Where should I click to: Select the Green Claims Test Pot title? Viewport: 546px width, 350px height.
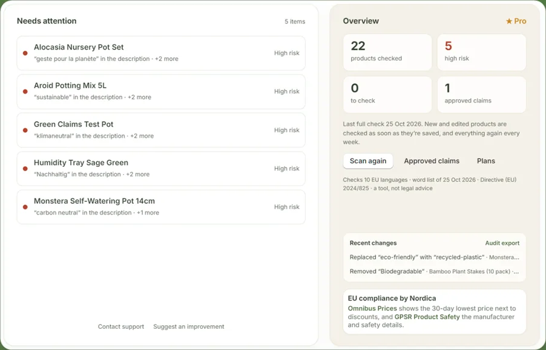(x=73, y=124)
